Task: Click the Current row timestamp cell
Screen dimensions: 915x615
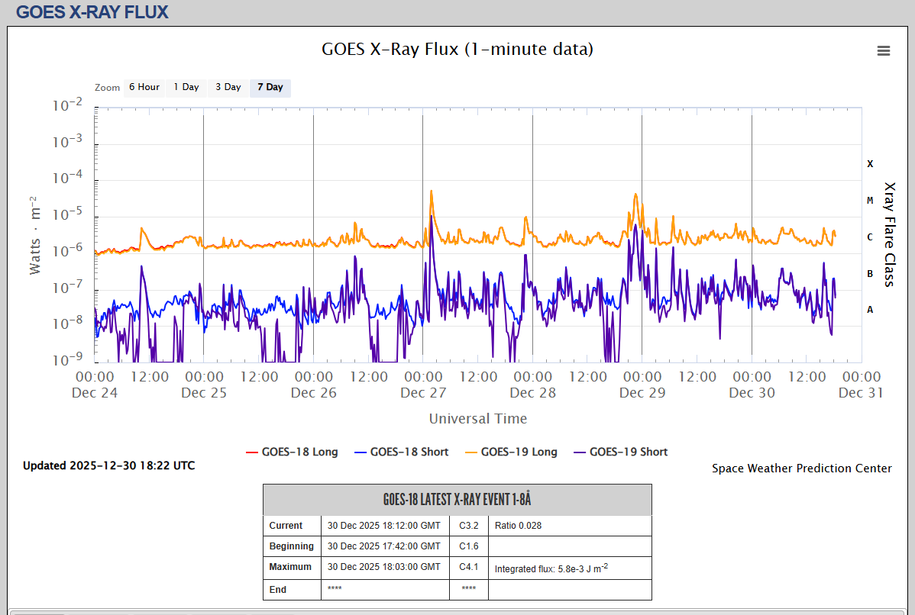Action: click(384, 526)
